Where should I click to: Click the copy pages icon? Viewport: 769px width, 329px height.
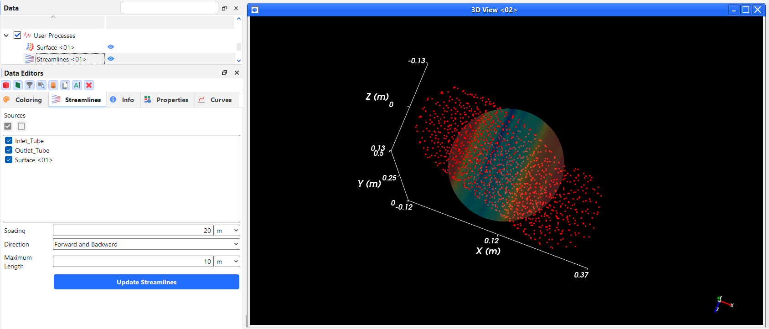[x=65, y=85]
